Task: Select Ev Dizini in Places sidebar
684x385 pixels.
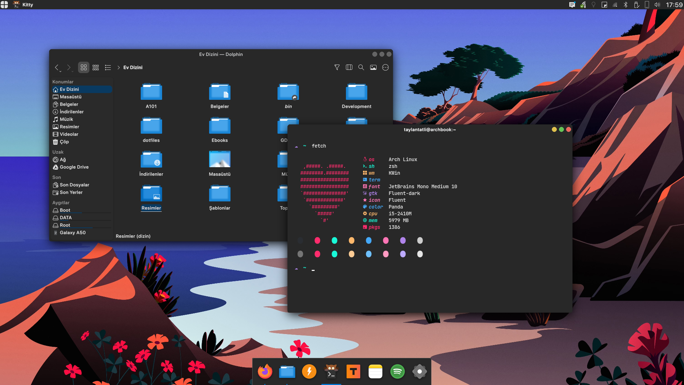Action: 82,89
